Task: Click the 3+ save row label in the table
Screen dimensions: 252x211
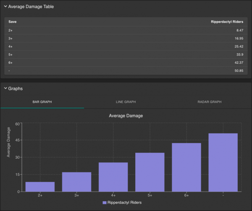Action: (10, 38)
